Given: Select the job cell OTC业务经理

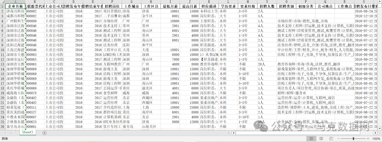Looking at the screenshot, I should click(112, 122).
